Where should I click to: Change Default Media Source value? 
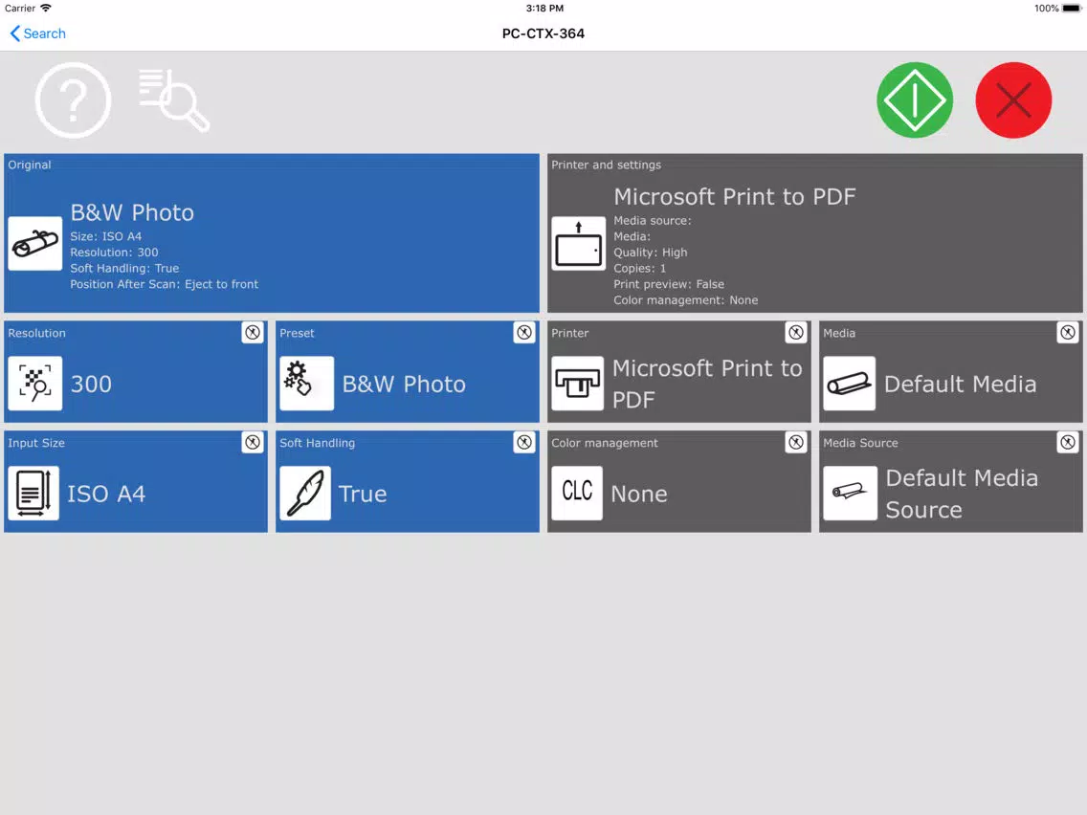point(962,494)
